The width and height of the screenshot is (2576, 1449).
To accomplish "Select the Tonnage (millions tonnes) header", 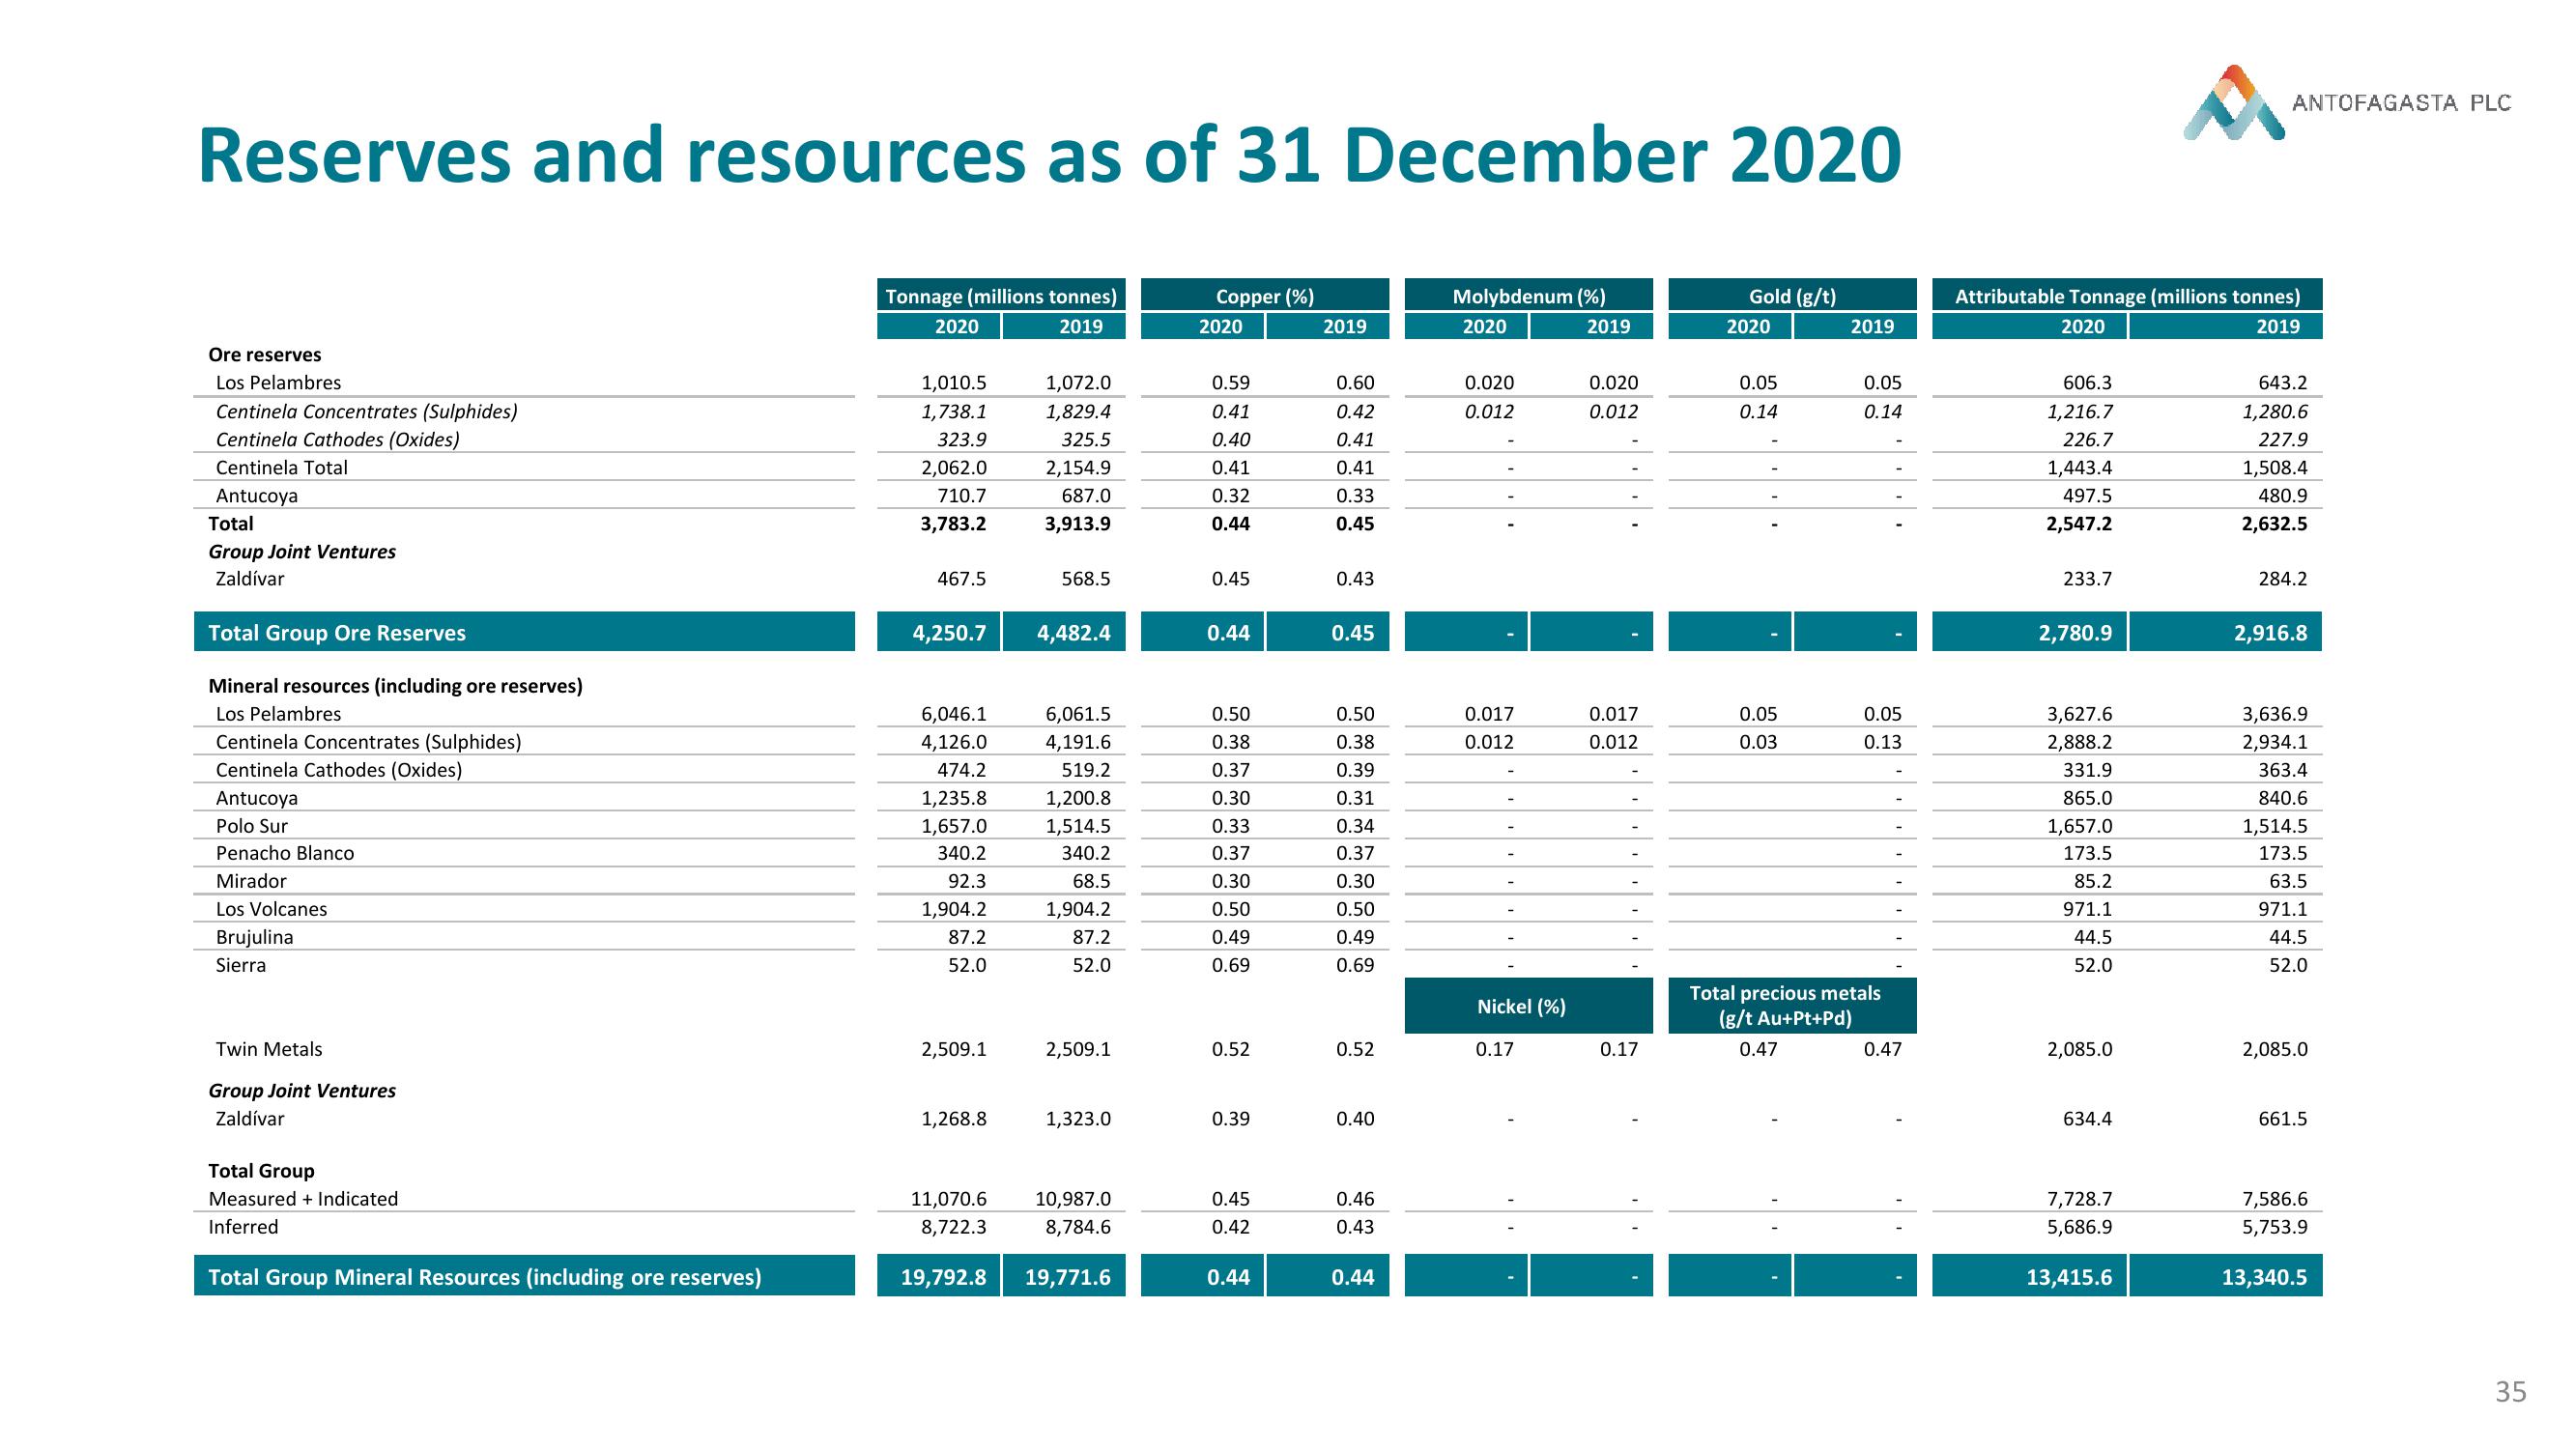I will pyautogui.click(x=1001, y=296).
